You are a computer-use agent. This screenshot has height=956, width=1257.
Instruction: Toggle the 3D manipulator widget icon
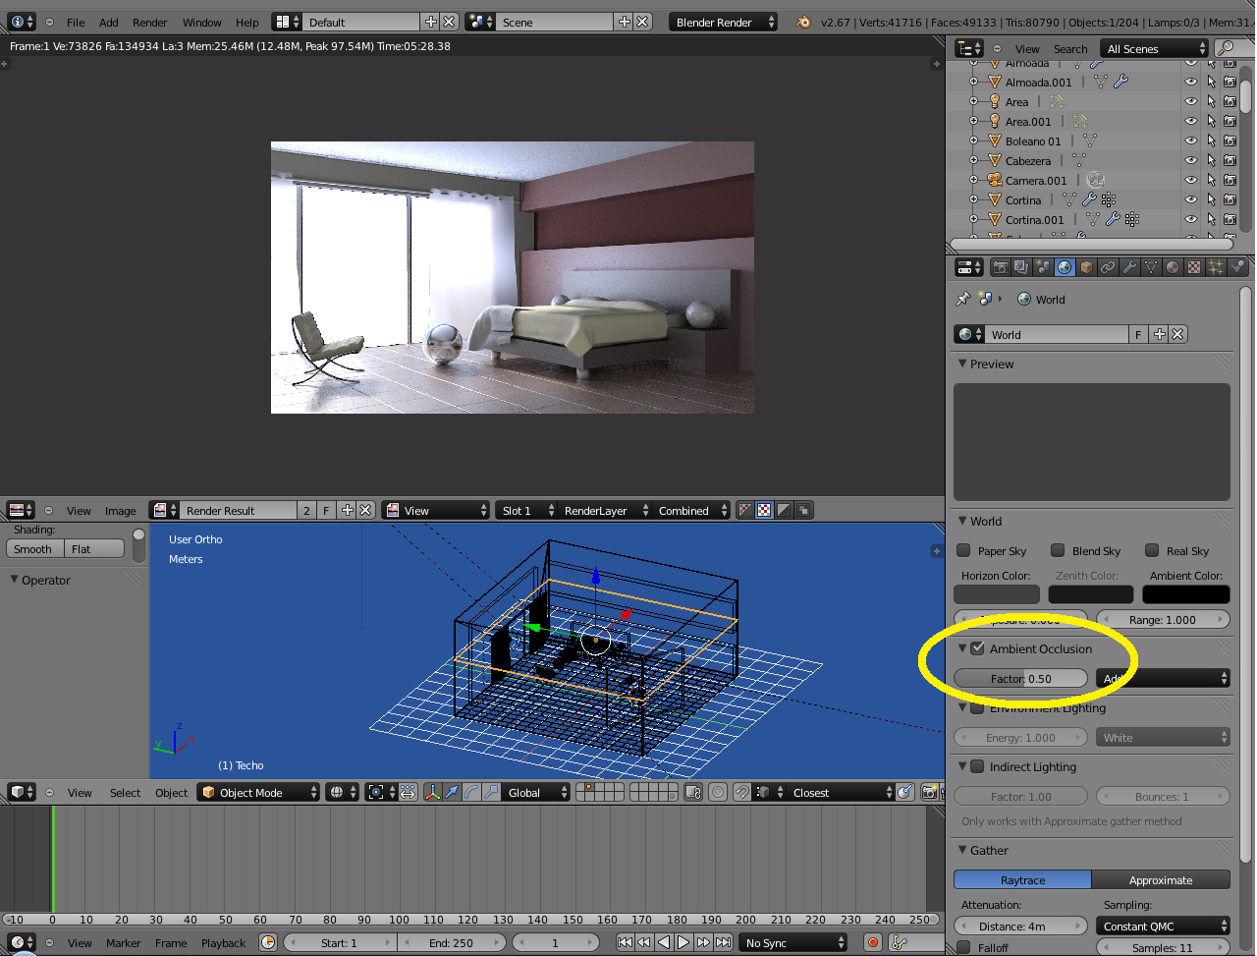432,792
